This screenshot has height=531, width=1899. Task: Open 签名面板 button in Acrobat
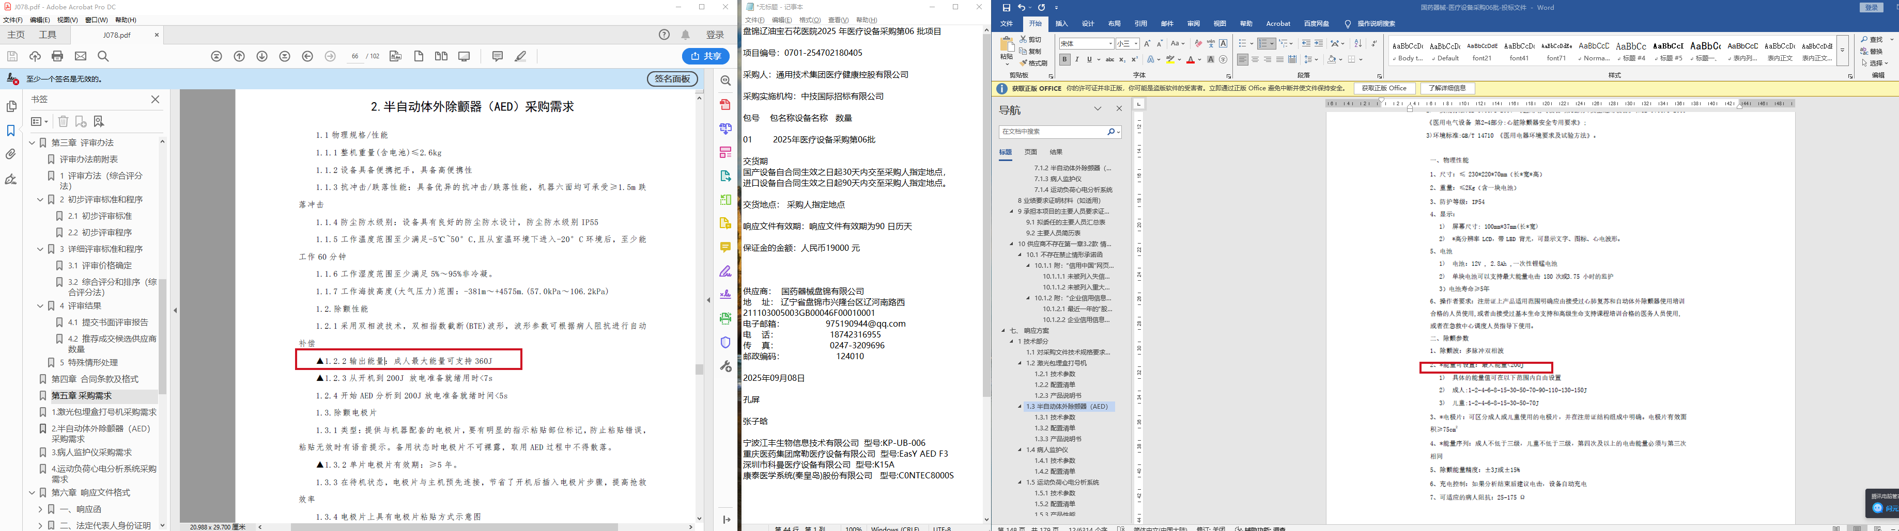click(672, 79)
